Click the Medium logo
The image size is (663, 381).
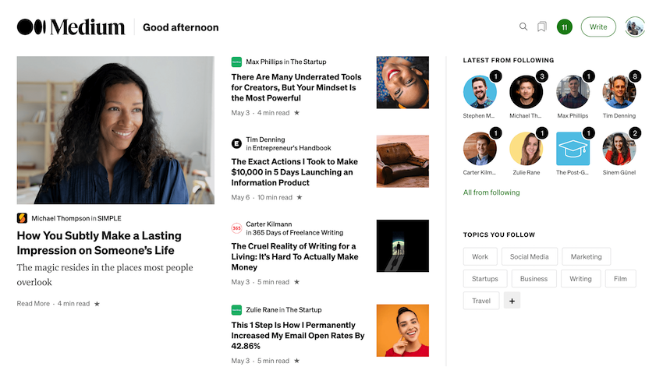(71, 27)
